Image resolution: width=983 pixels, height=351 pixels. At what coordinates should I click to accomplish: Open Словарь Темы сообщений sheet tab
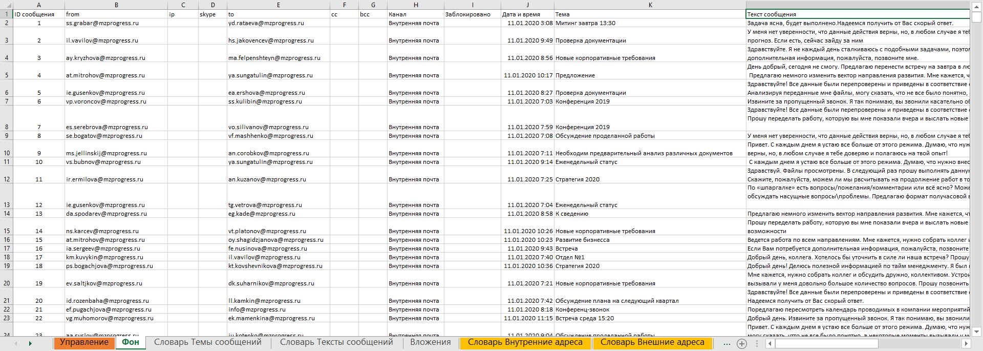(x=207, y=343)
